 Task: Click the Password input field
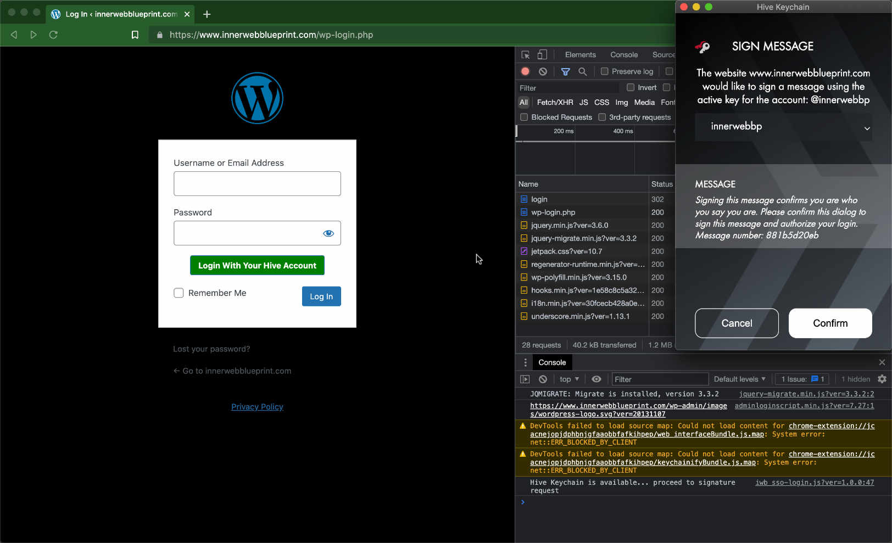pyautogui.click(x=257, y=233)
